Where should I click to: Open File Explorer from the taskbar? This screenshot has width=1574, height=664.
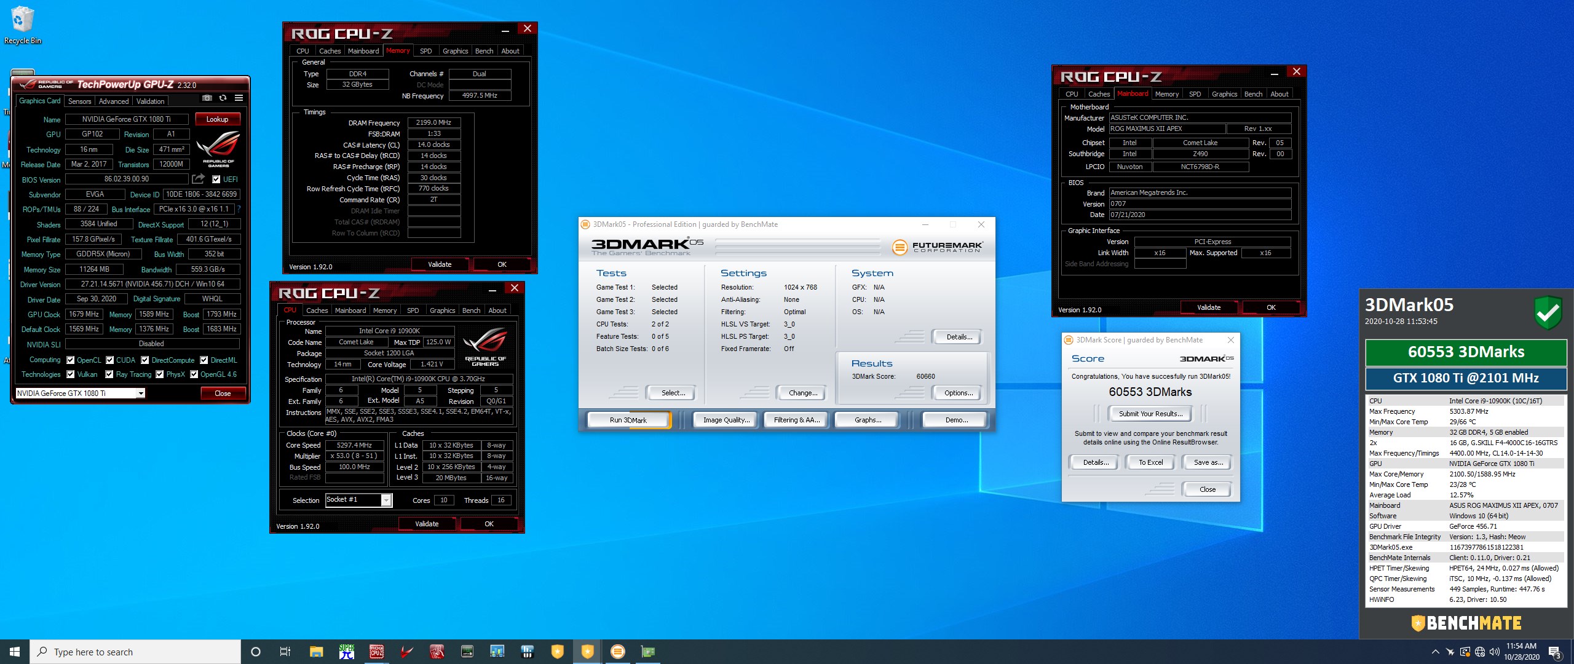point(316,652)
